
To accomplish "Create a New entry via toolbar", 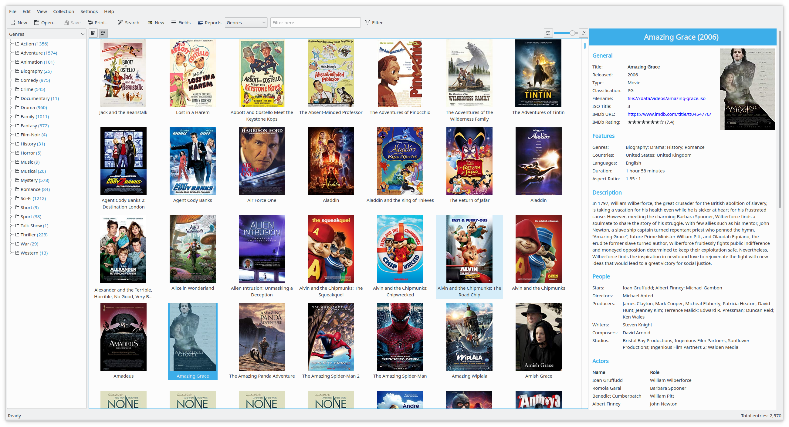I will [x=156, y=23].
